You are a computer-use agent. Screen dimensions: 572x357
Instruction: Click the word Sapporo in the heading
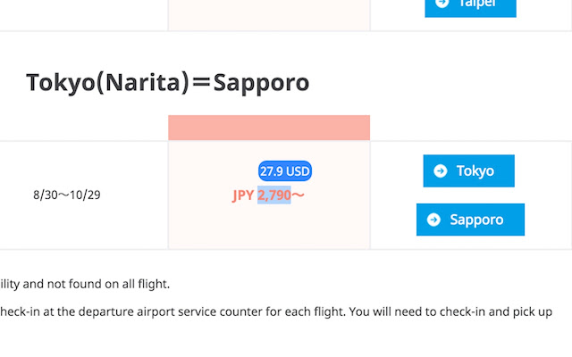click(x=261, y=83)
